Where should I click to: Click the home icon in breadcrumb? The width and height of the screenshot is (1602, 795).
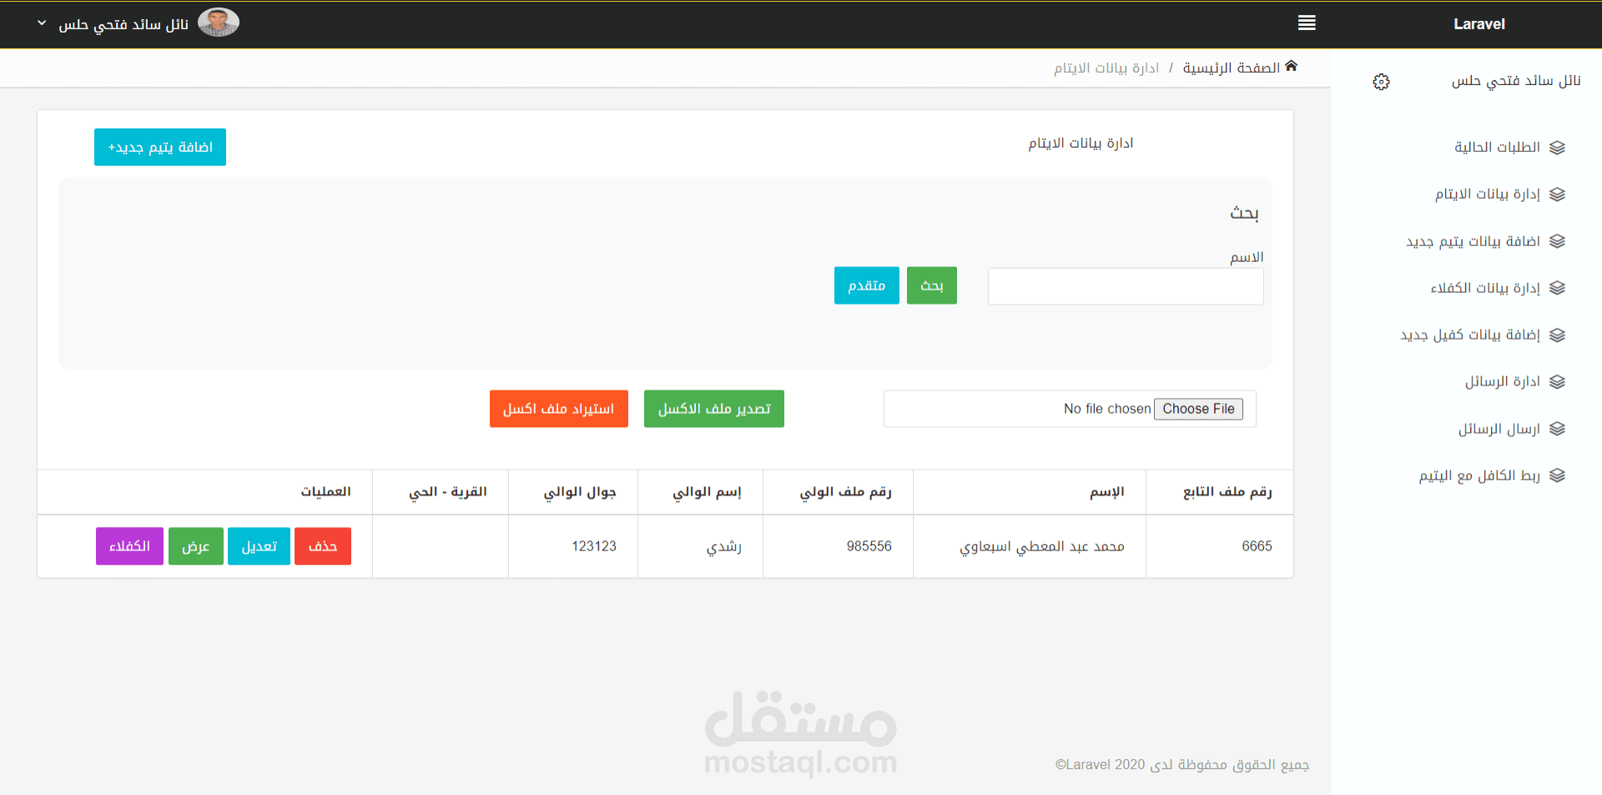tap(1291, 66)
